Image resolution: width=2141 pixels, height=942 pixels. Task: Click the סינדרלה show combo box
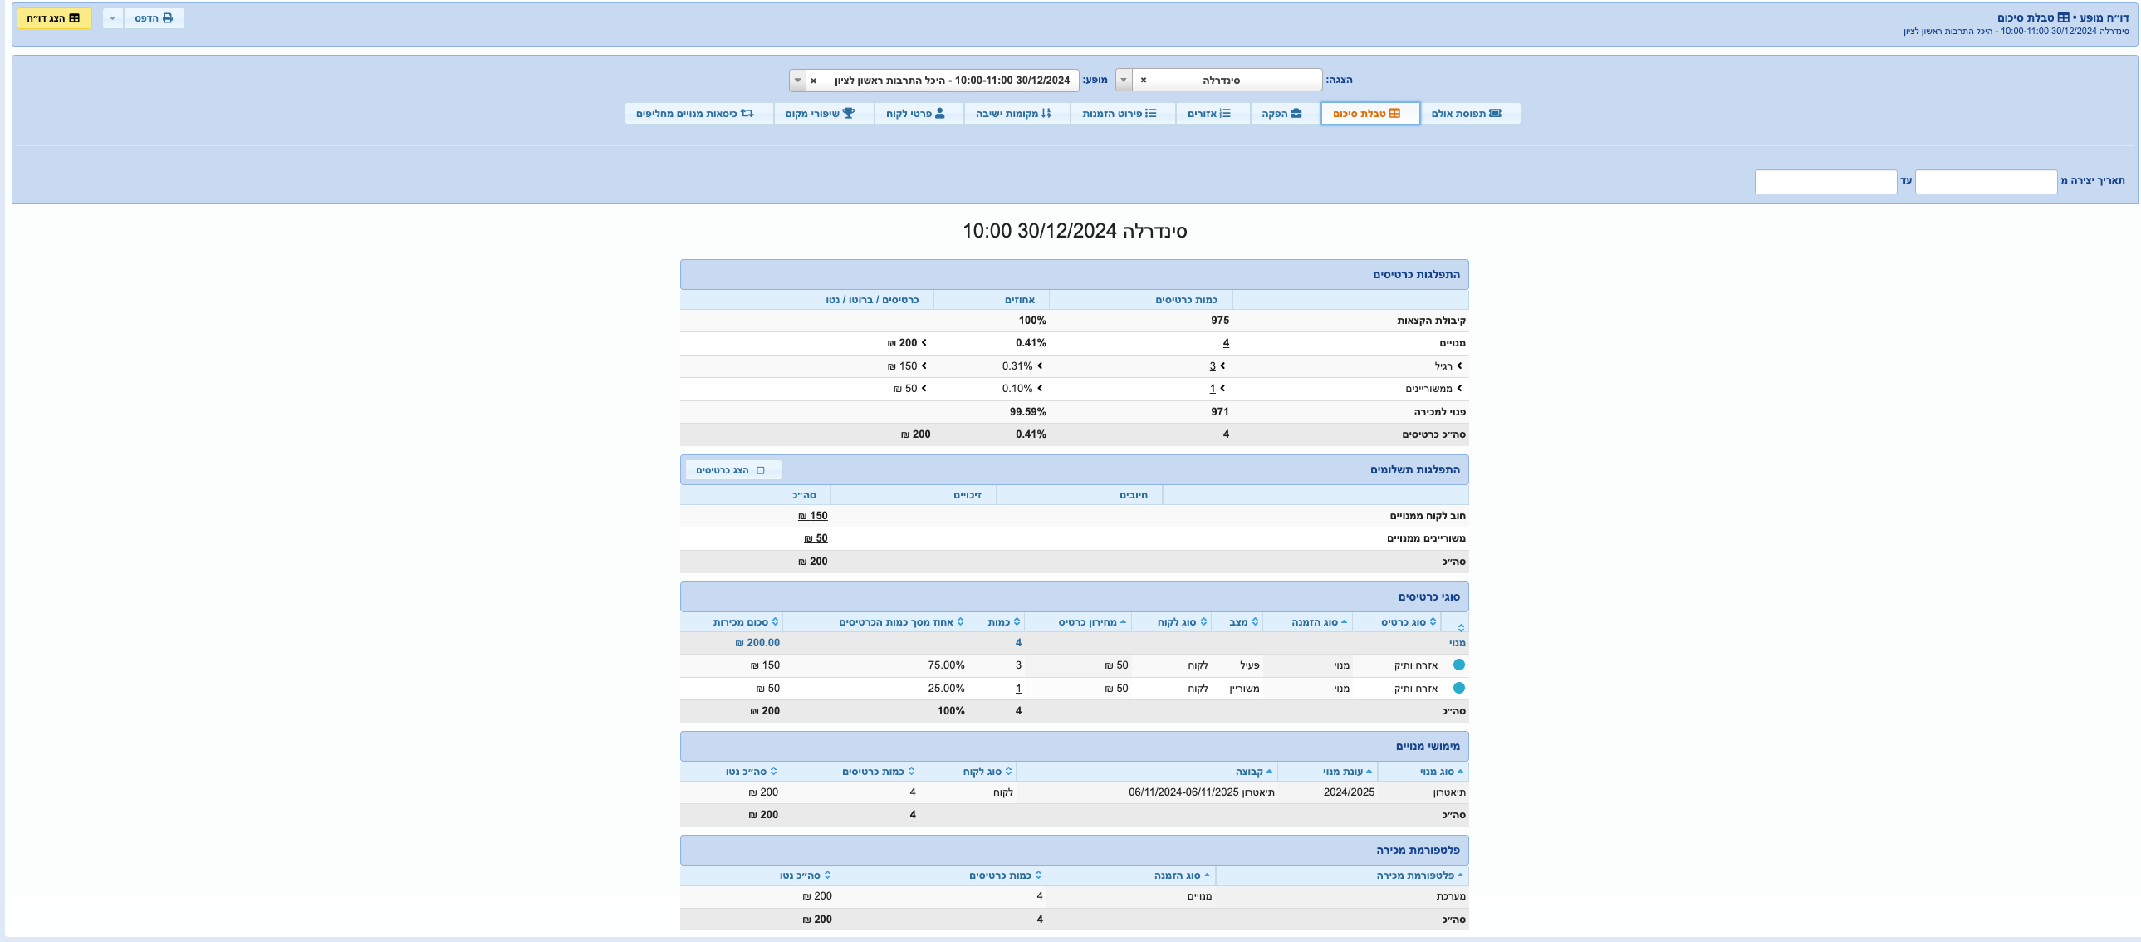pos(1218,81)
